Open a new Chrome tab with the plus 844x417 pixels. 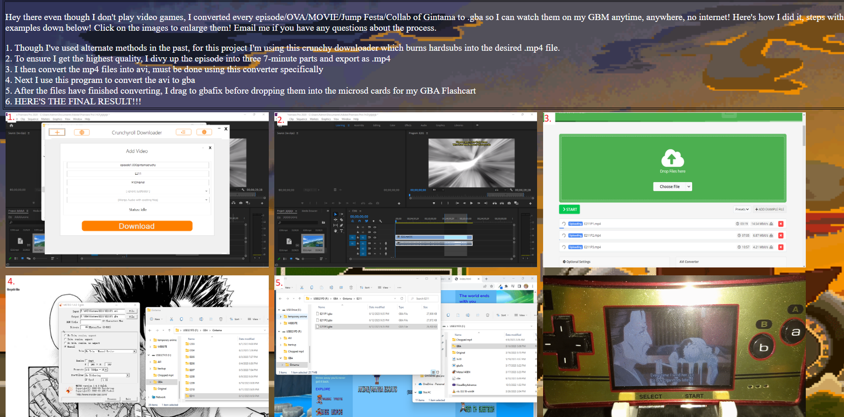pos(486,279)
